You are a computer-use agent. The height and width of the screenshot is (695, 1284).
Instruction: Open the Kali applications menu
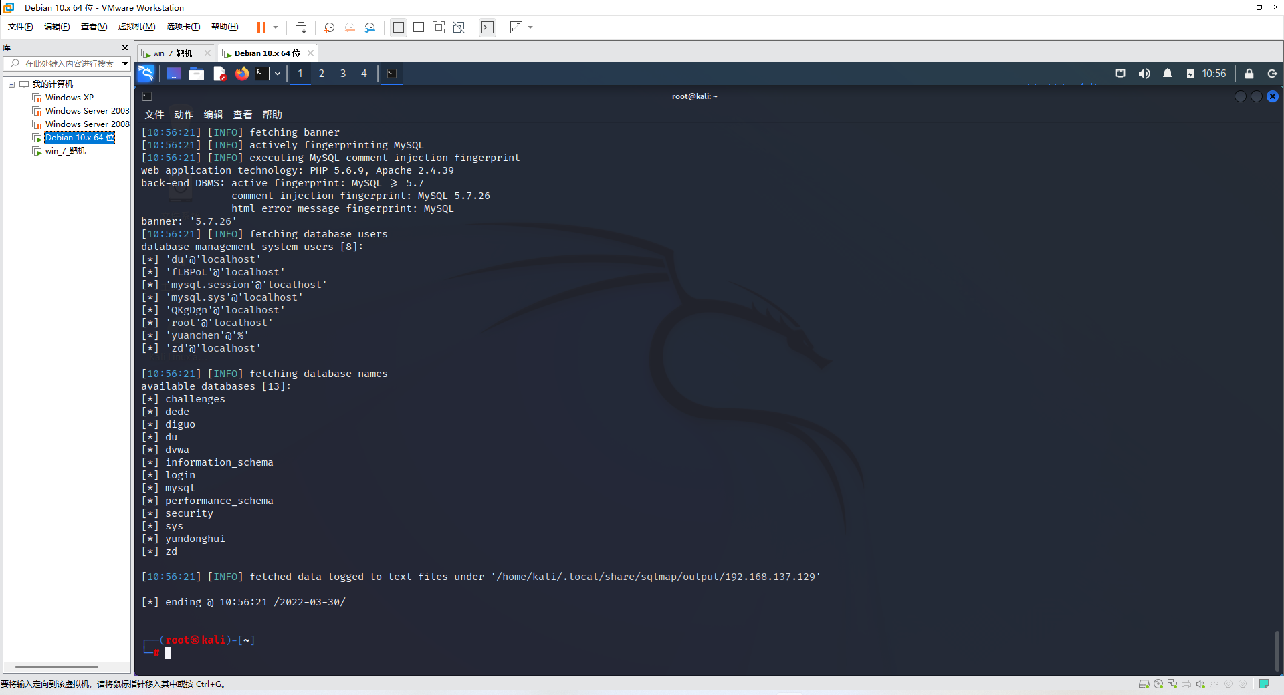pos(145,74)
